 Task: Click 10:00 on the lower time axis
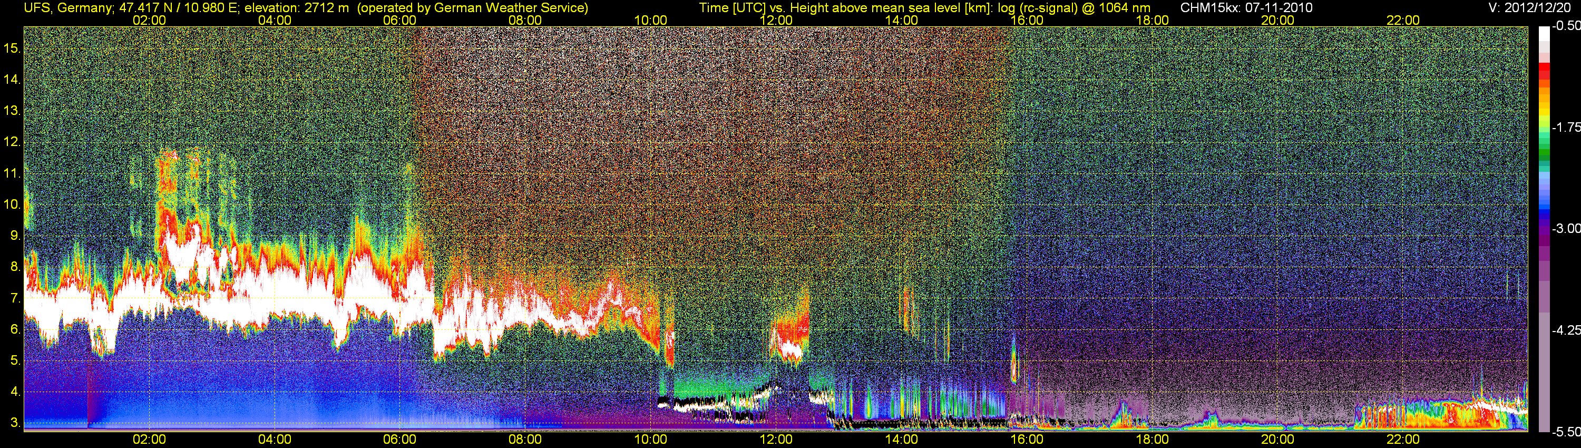tap(650, 440)
